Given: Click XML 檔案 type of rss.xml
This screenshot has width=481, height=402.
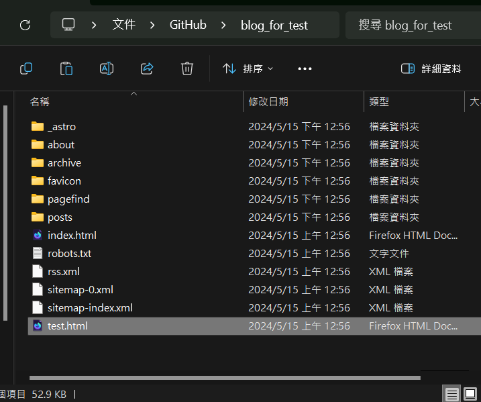Looking at the screenshot, I should [x=391, y=272].
